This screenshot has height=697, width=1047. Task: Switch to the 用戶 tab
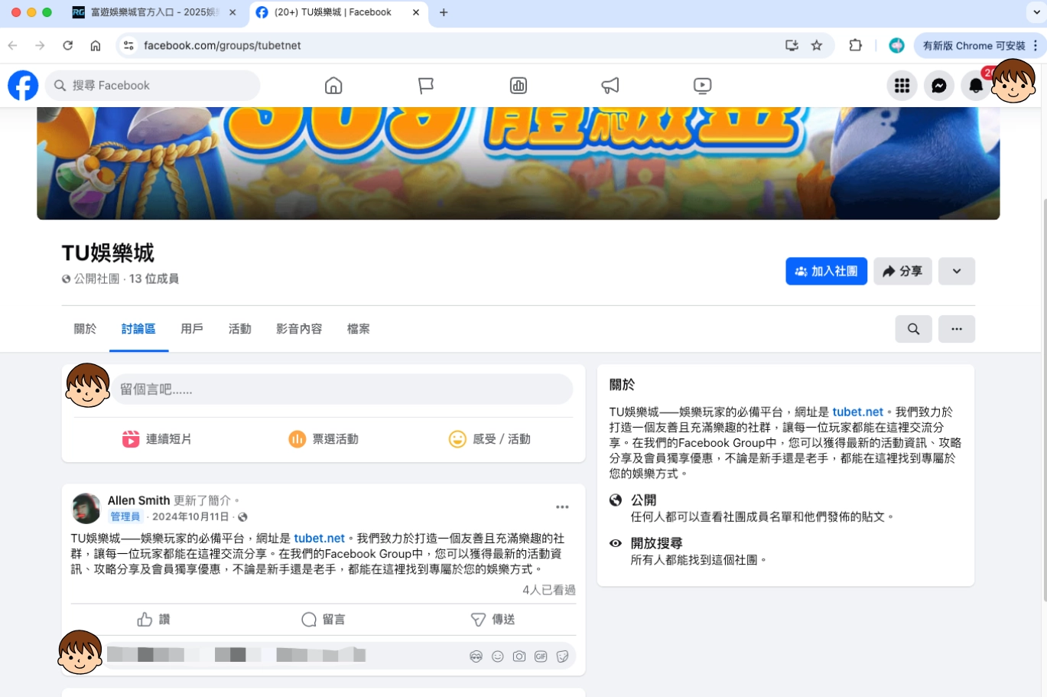pos(192,329)
